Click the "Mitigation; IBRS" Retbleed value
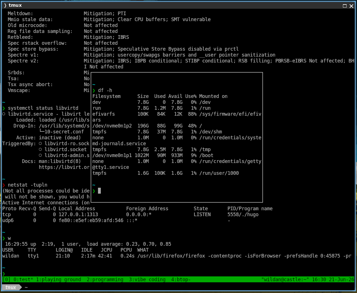The width and height of the screenshot is (357, 293). pos(106,37)
